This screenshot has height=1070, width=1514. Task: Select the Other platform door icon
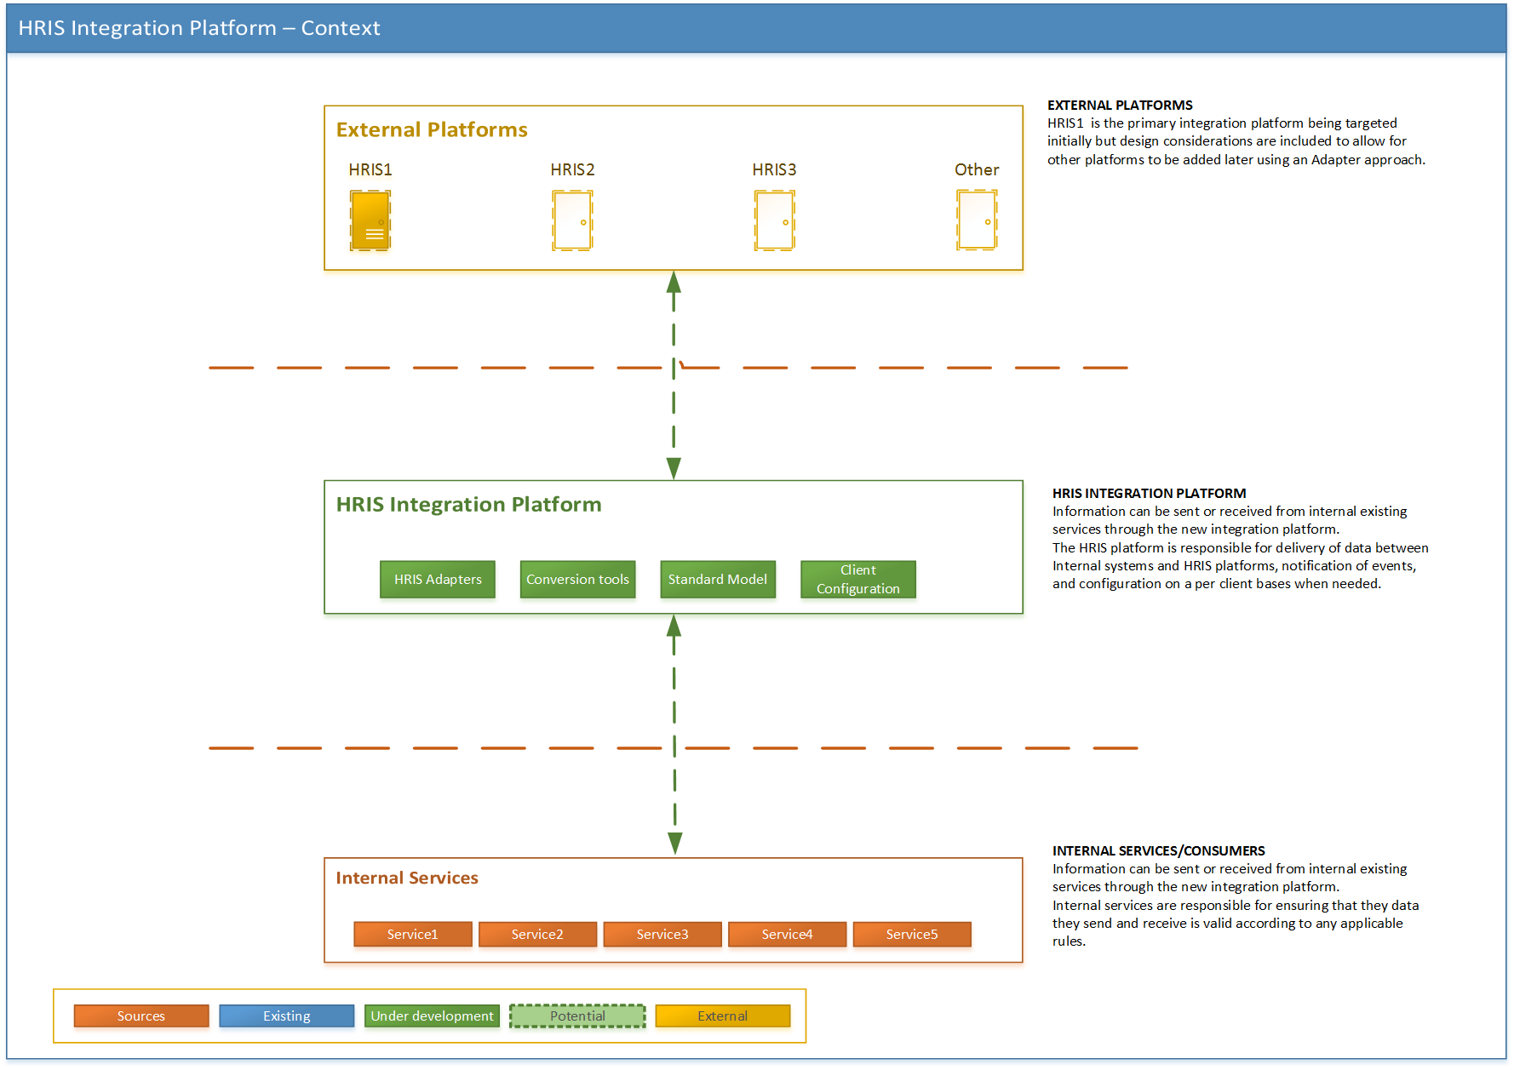click(x=977, y=220)
